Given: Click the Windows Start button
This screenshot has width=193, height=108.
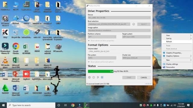Looking at the screenshot, I should coord(3,105).
